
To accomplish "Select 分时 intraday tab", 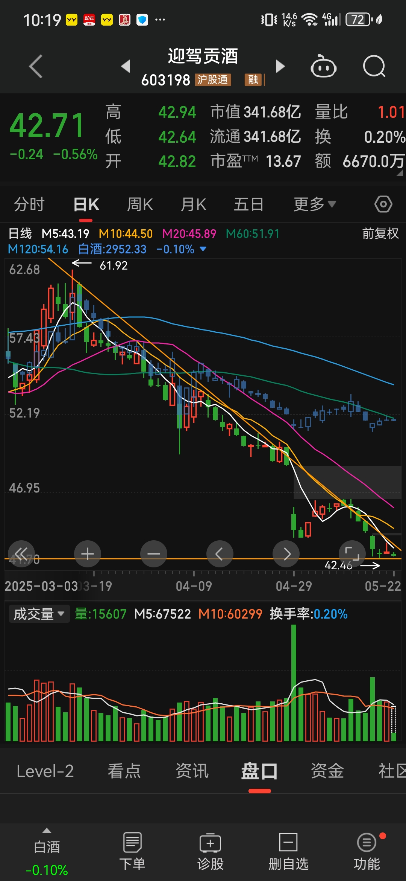I will click(29, 204).
